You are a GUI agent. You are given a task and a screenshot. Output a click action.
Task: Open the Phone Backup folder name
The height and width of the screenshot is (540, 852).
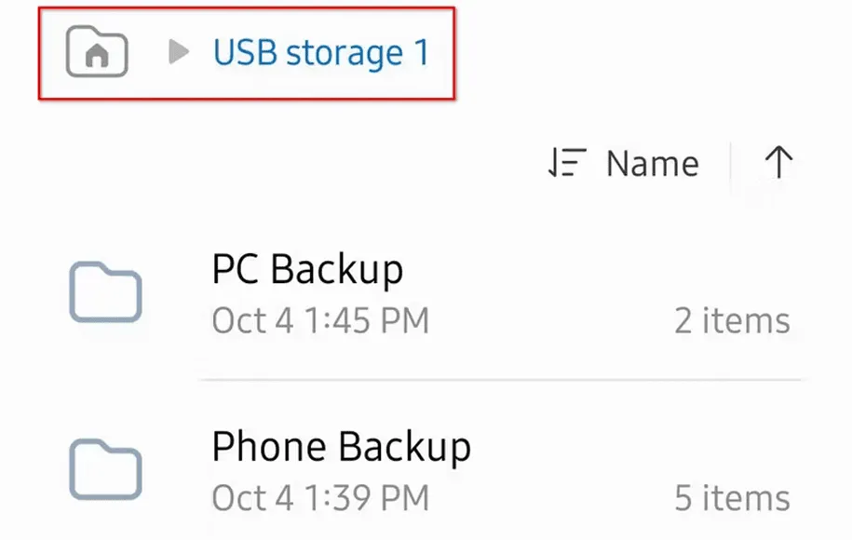click(341, 447)
